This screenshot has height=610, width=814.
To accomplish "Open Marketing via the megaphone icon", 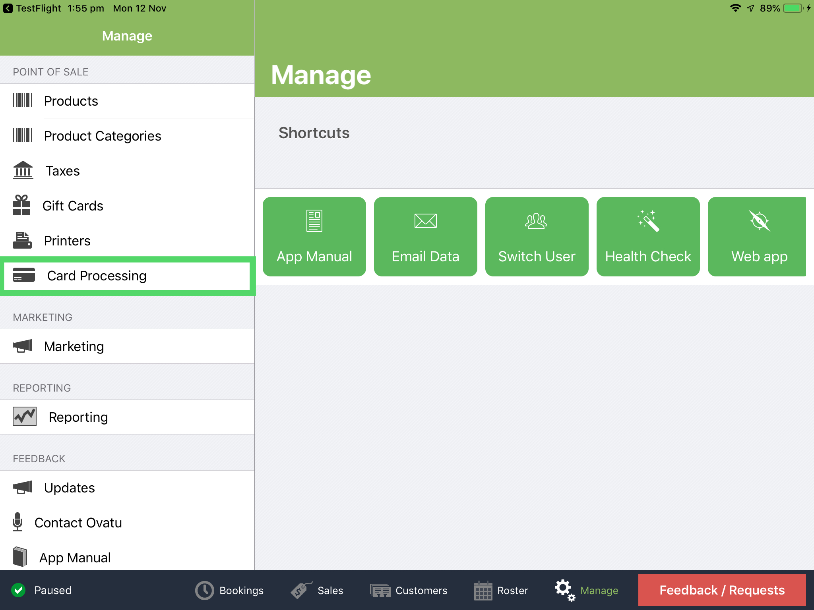I will (23, 346).
